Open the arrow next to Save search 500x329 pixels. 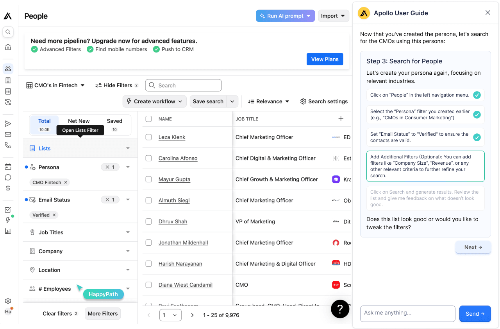click(x=232, y=101)
